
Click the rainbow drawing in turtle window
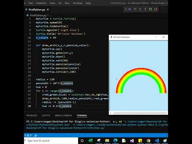point(141,80)
